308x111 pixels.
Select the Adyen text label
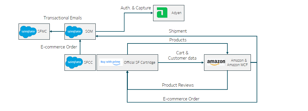coord(176,13)
